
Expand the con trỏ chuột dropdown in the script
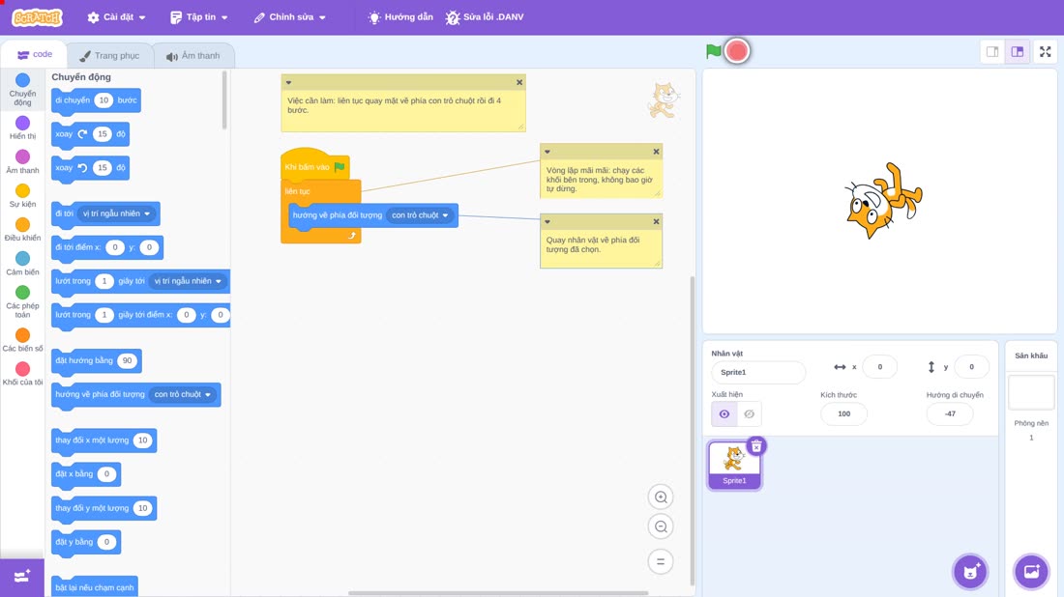420,215
